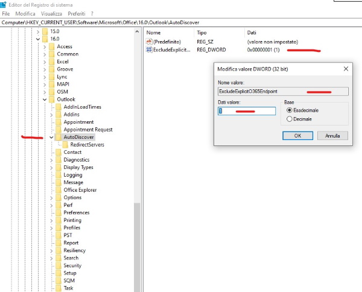Open the File menu
362x292 pixels.
coord(6,14)
